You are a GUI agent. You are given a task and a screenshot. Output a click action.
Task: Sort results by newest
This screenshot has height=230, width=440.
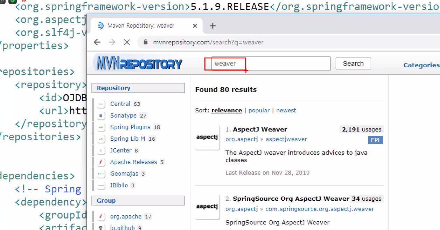(286, 110)
